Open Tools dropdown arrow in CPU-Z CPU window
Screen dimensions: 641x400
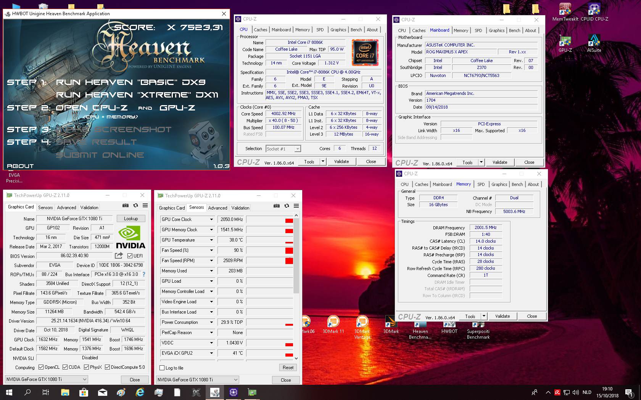(323, 162)
